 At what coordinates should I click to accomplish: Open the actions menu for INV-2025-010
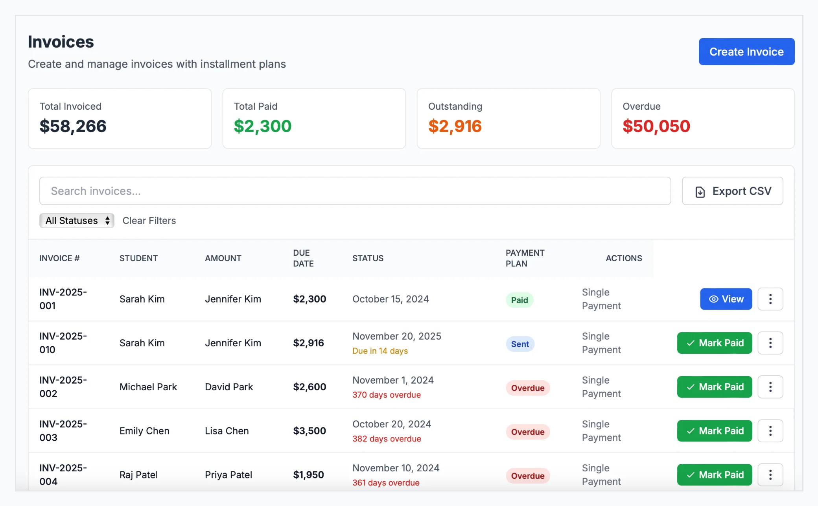770,343
